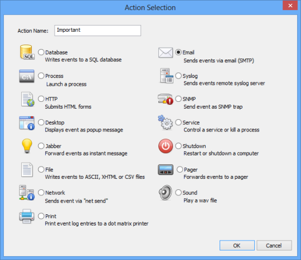Click the Cancel button
Viewport: 301px width, 260px height.
274,246
